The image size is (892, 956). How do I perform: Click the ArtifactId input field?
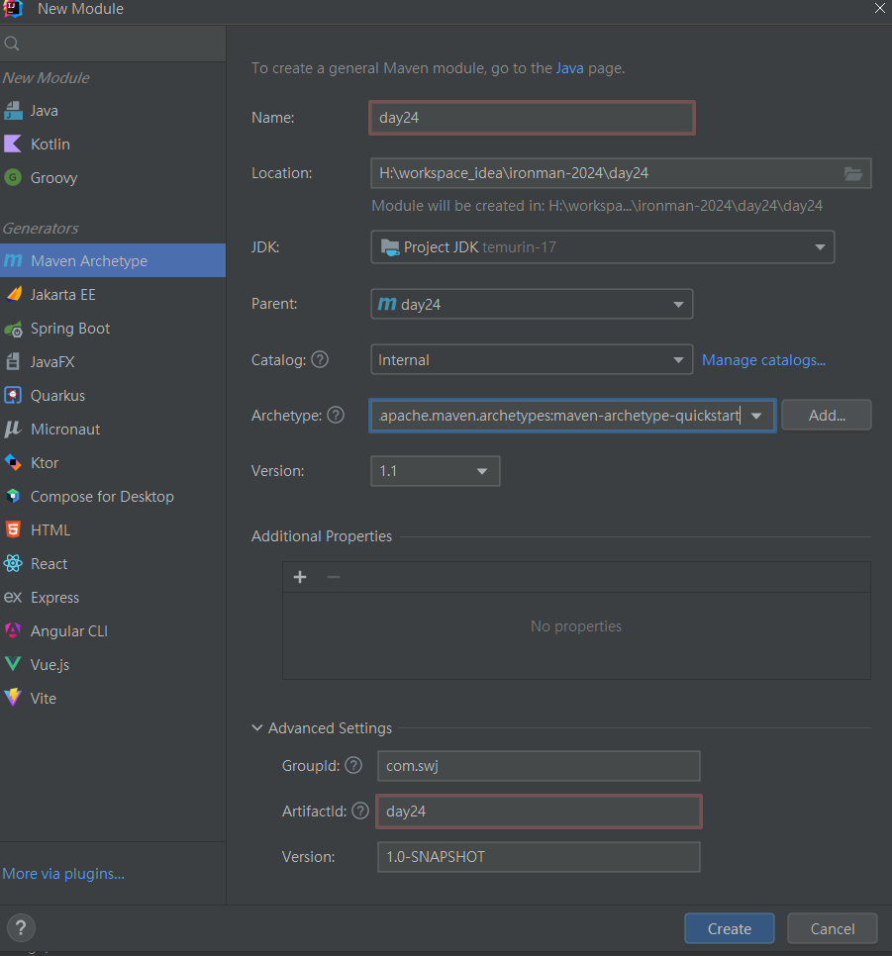(539, 812)
